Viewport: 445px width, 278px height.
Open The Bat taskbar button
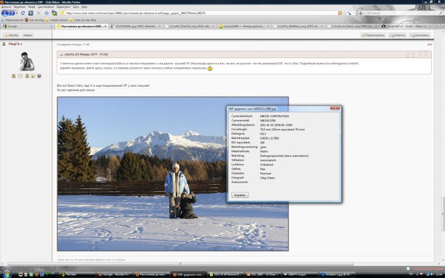click(x=77, y=275)
